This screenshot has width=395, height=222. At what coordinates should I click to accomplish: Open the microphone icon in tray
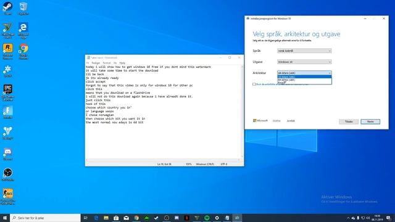click(358, 218)
